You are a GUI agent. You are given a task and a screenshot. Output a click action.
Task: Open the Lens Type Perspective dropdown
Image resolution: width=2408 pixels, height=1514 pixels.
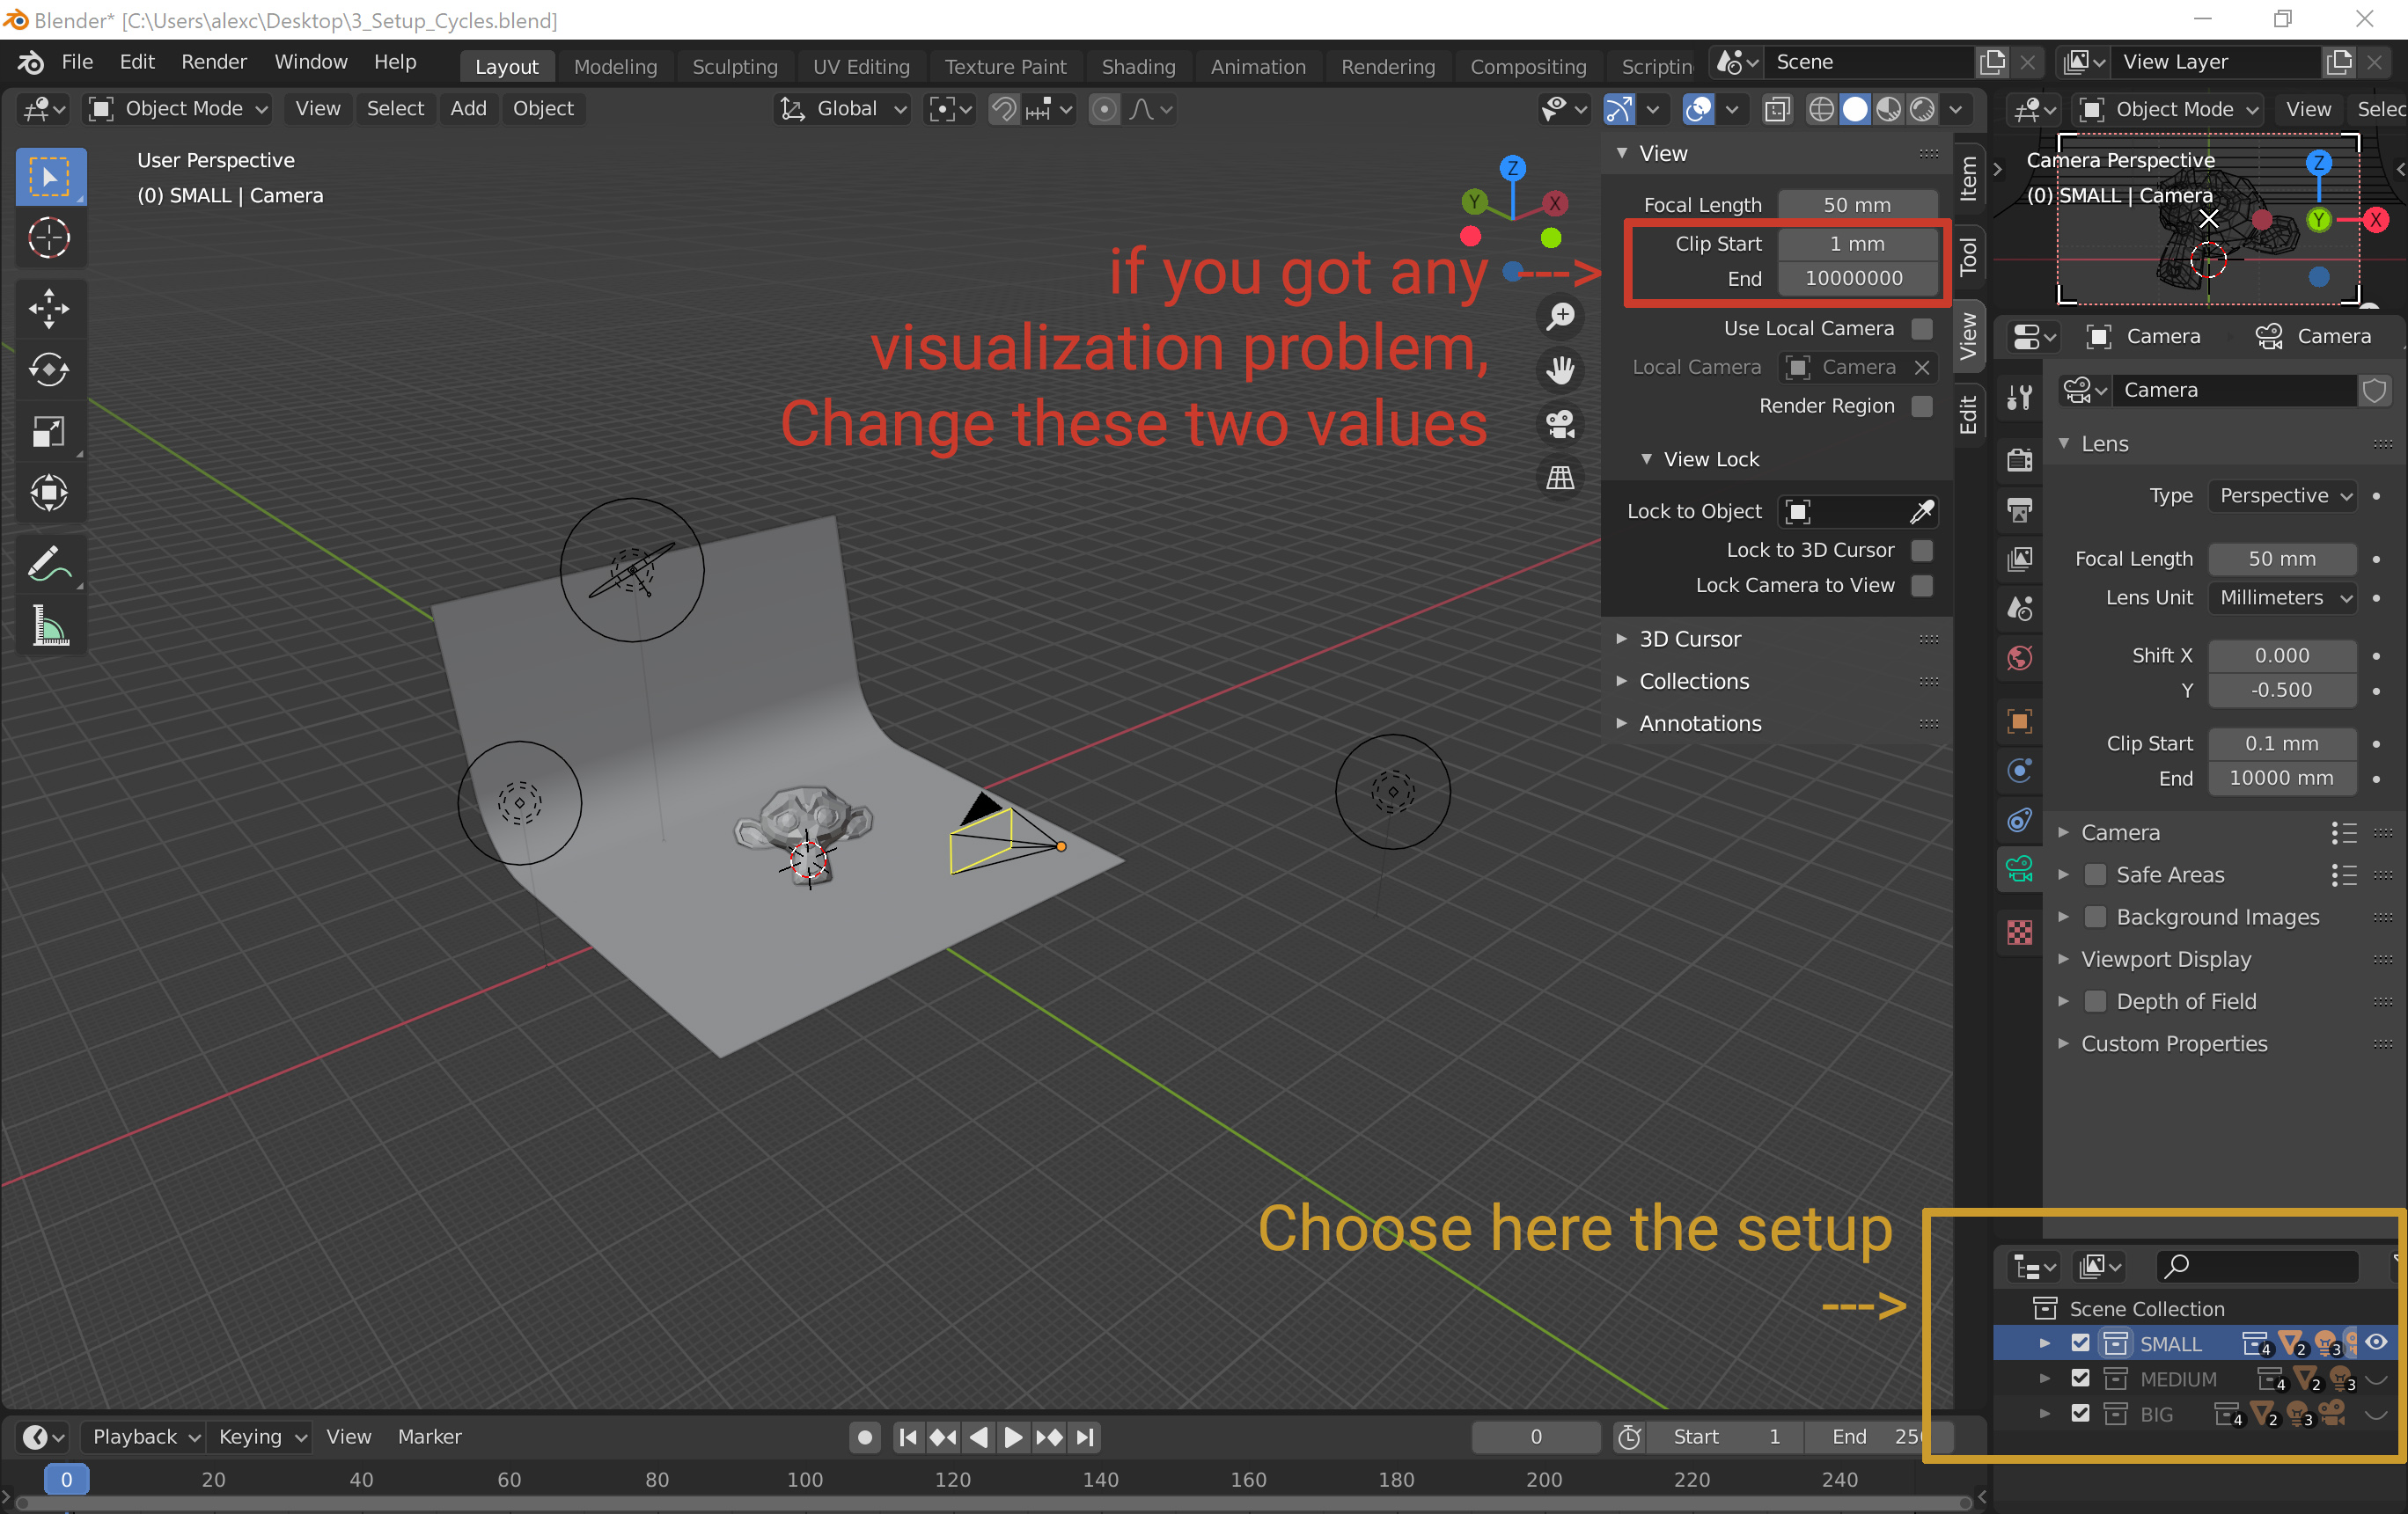point(2284,495)
